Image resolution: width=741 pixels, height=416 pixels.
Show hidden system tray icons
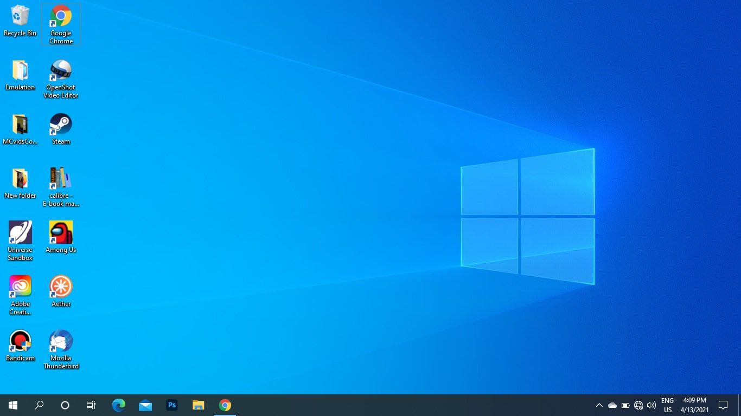click(x=599, y=405)
